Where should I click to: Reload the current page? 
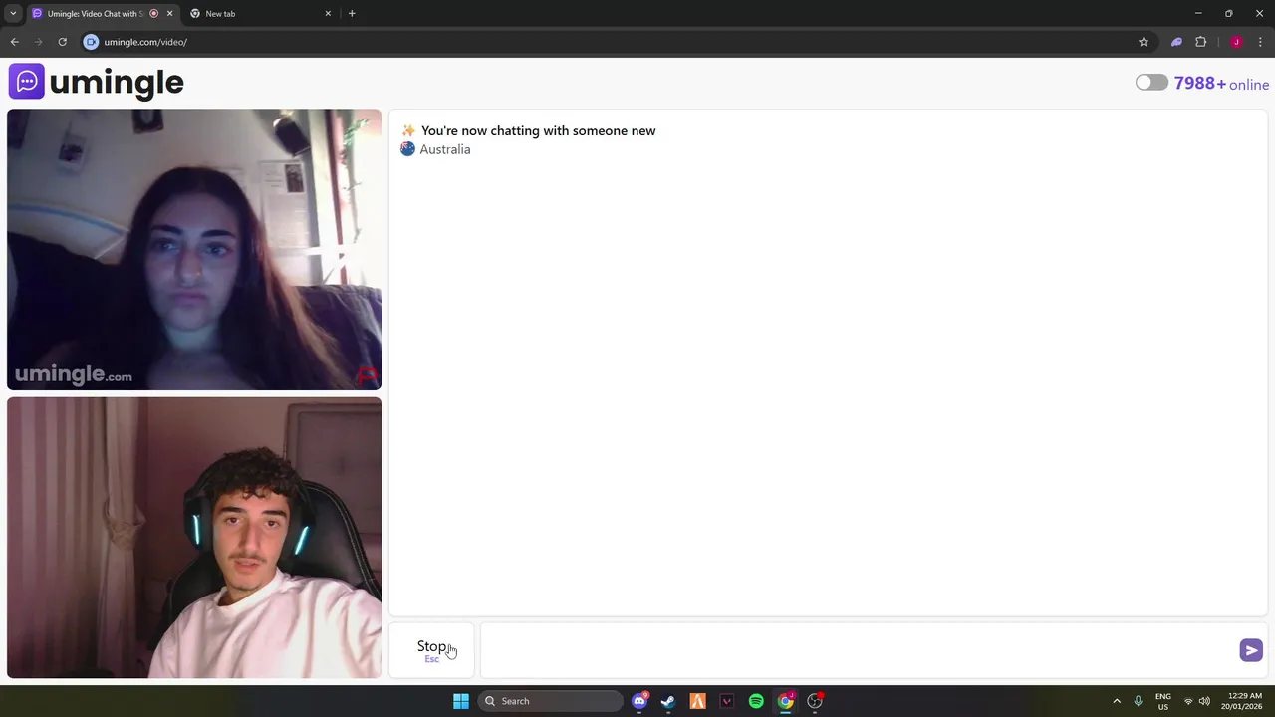[x=62, y=42]
